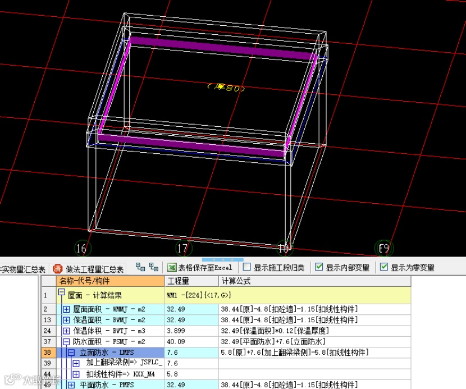Screen dimensions: 466x389
Task: Switch to the 实物量汇总表 tab
Action: point(22,269)
